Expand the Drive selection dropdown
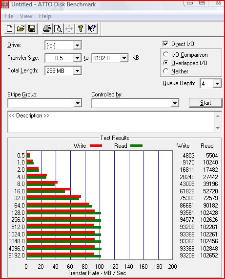Viewport: 225px width, 279px height. [x=78, y=46]
